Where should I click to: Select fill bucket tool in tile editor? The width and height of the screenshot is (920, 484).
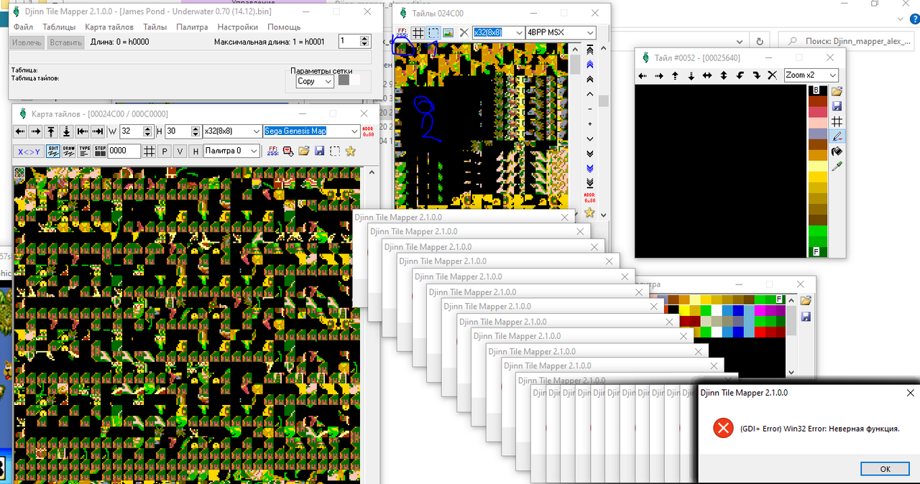837,151
